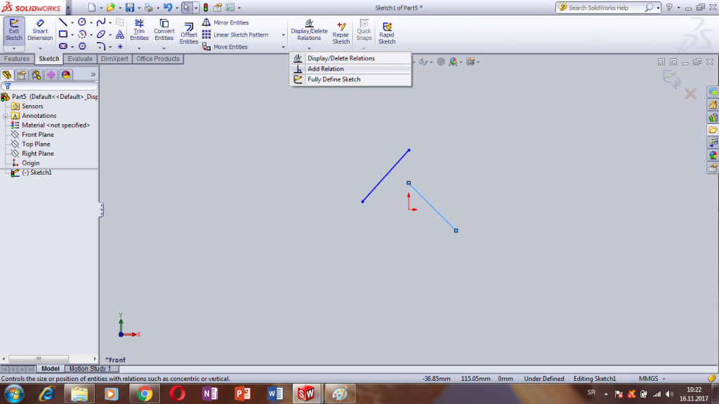The height and width of the screenshot is (404, 719).
Task: Switch to the Office Products tab
Action: [x=158, y=59]
